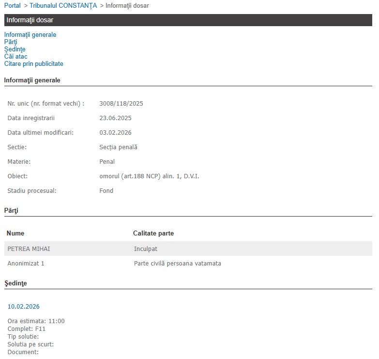Open the 10.02.2026 hearing date link

pos(23,307)
